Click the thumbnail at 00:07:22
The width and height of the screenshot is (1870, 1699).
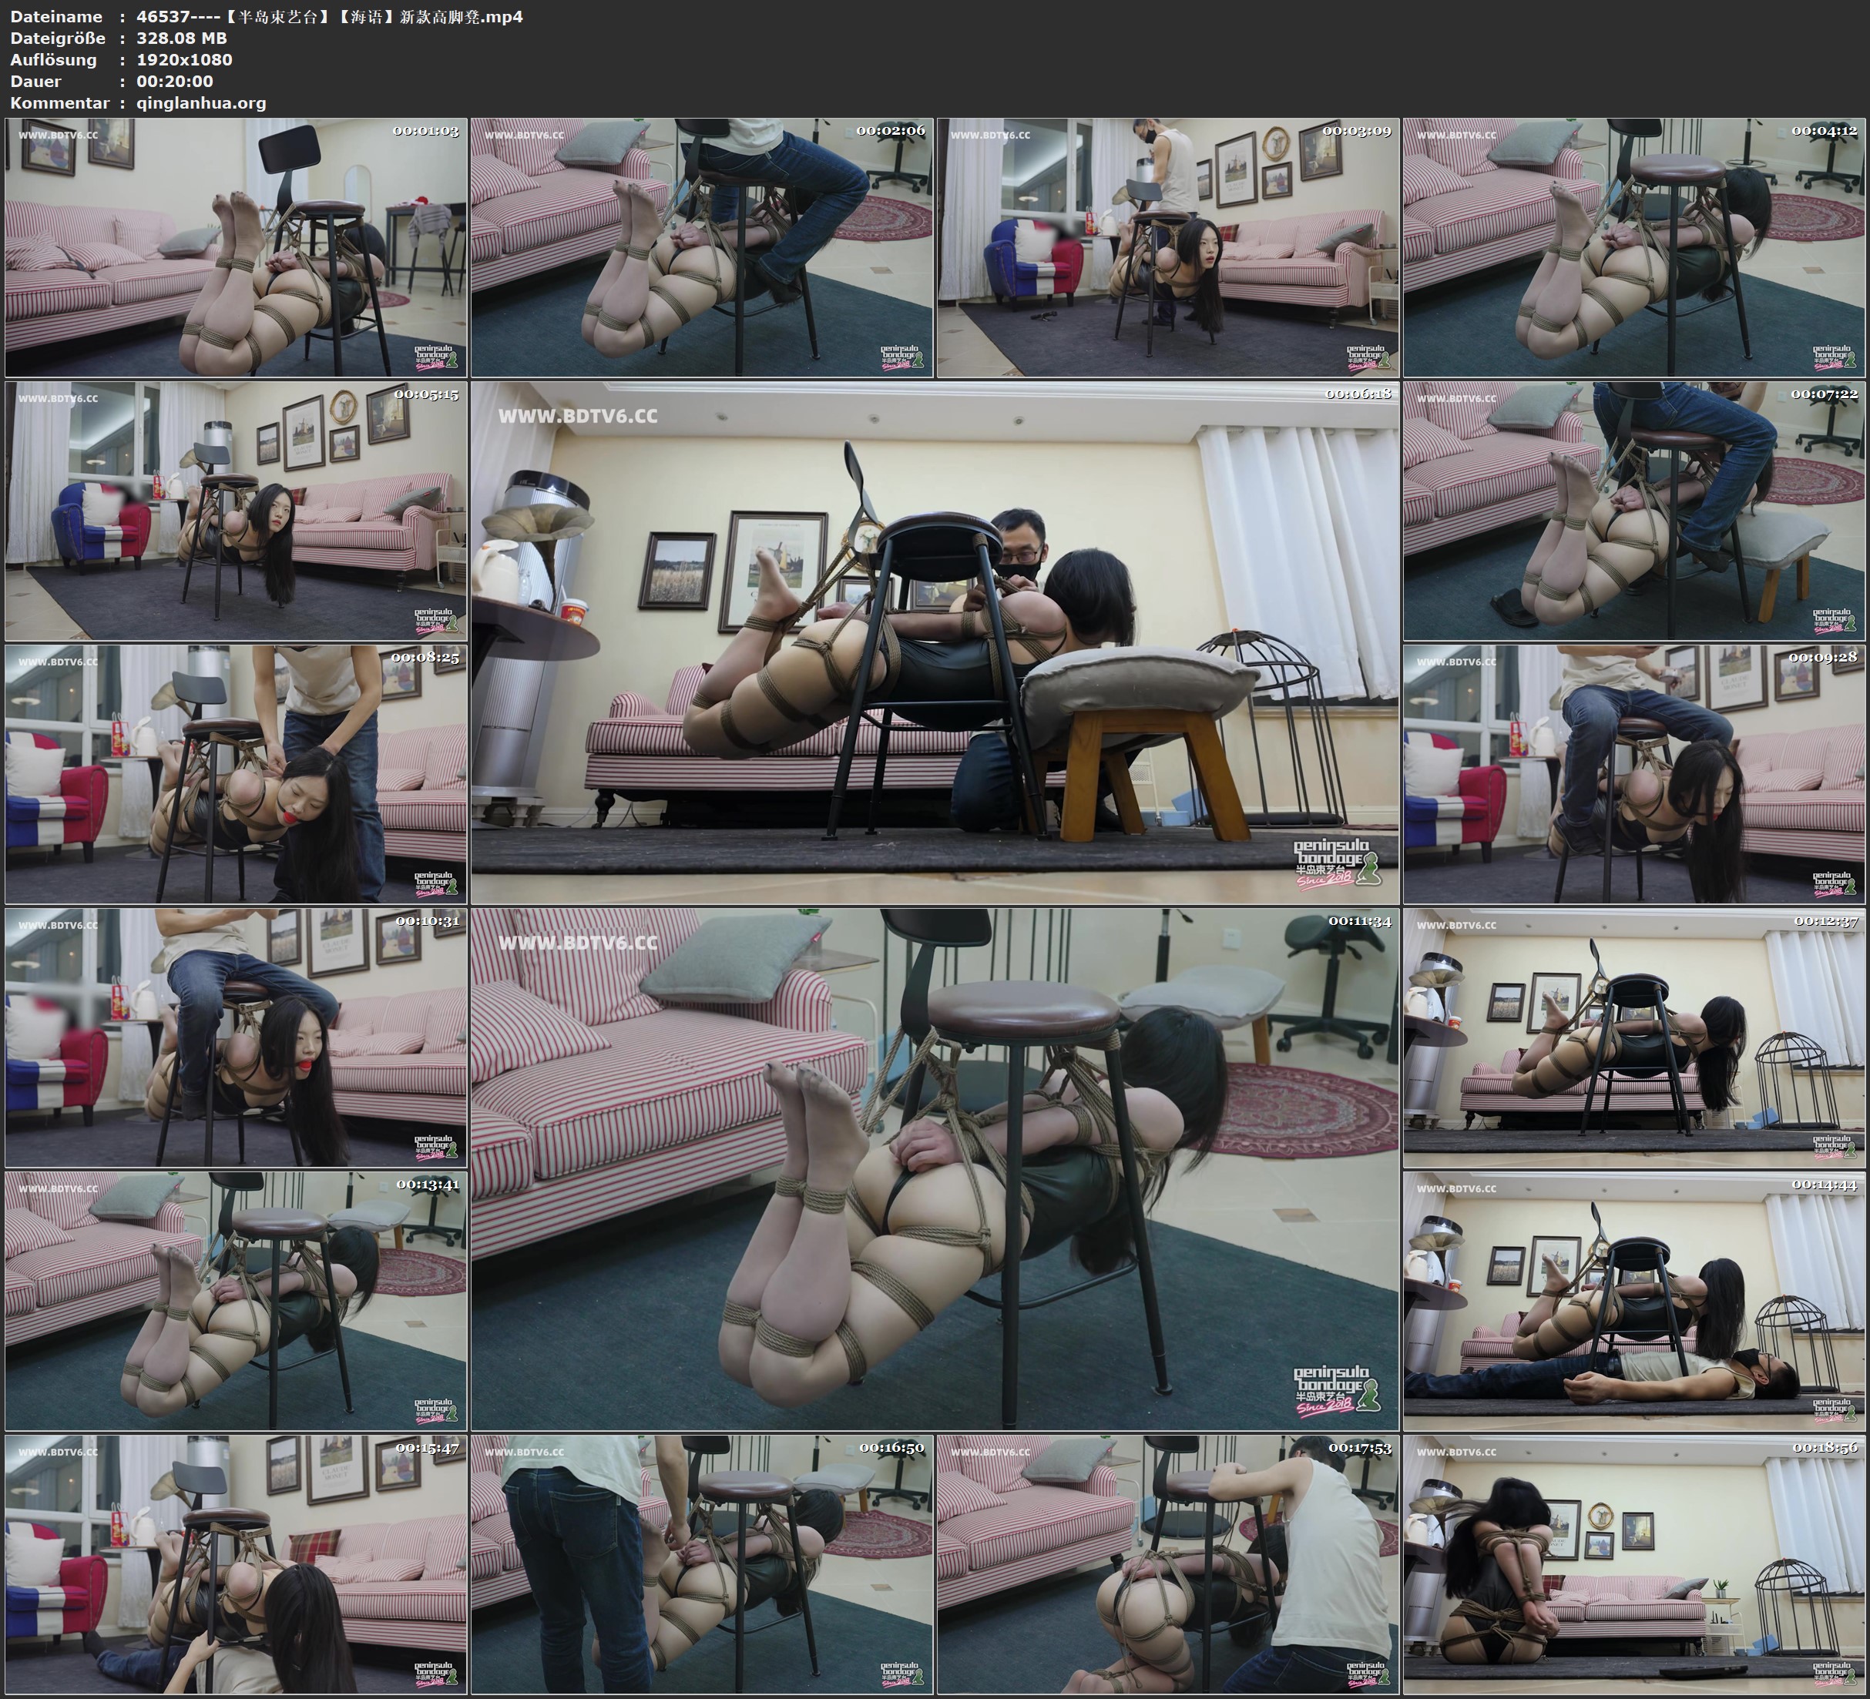pos(1634,510)
